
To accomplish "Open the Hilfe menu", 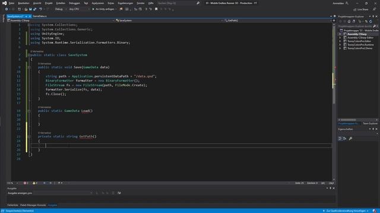I will [x=151, y=3].
